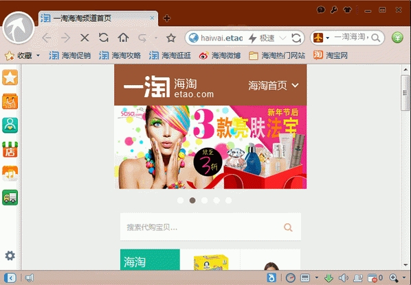
Task: Click the undo closed tab arrow
Action: 142,38
